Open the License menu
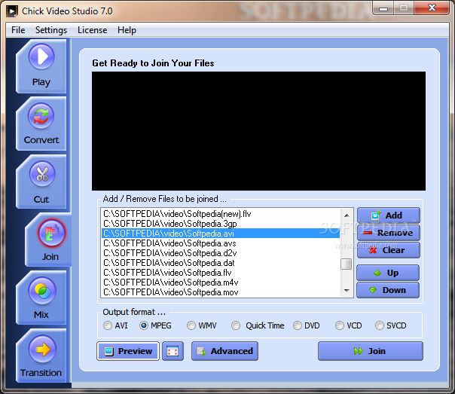This screenshot has height=394, width=455. [92, 30]
